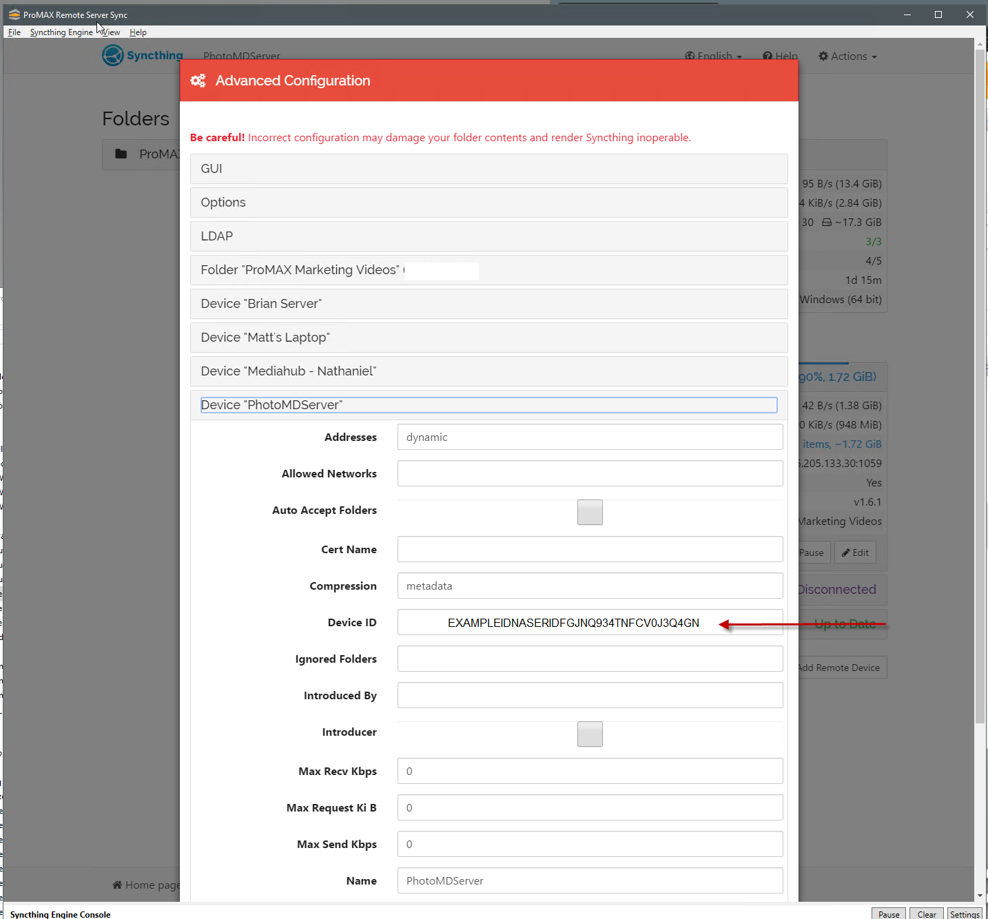Click the folder icon beside ProMAX folder
Screen dimensions: 988x919
tap(121, 154)
